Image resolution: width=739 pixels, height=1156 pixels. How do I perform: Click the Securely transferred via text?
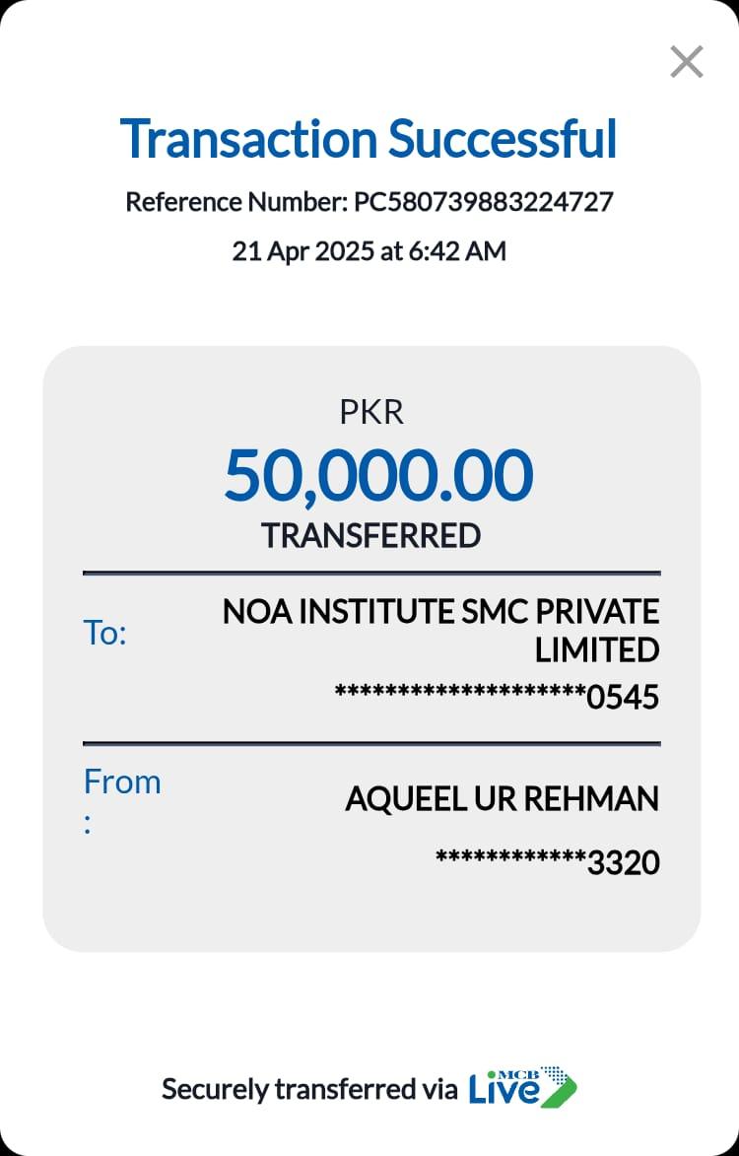coord(309,1090)
